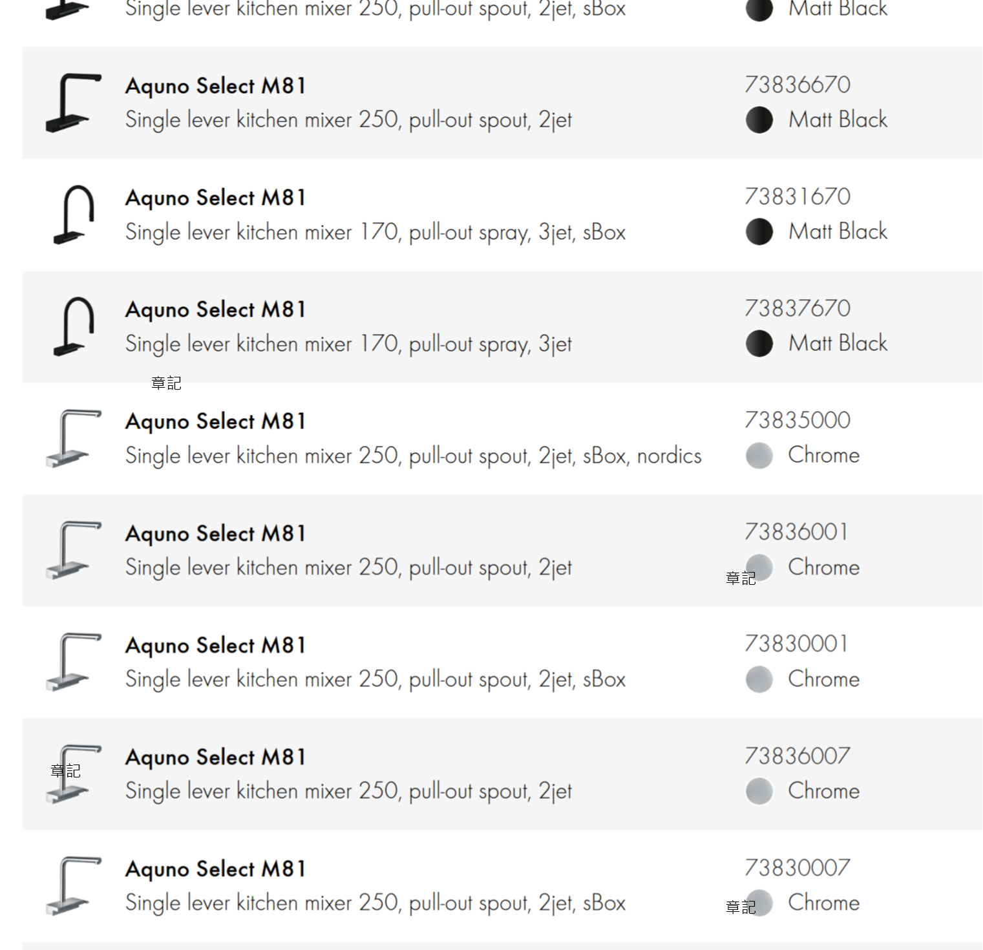Open Aquno Select M81 title above 3jet, sBox
Image resolution: width=983 pixels, height=950 pixels.
215,198
